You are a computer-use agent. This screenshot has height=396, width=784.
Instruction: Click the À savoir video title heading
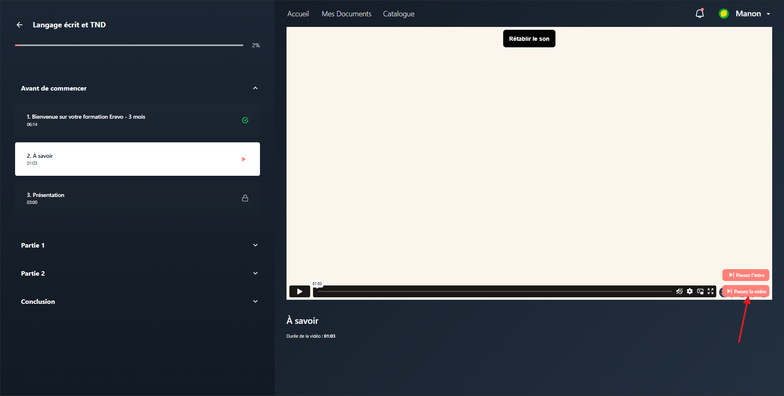pyautogui.click(x=302, y=321)
